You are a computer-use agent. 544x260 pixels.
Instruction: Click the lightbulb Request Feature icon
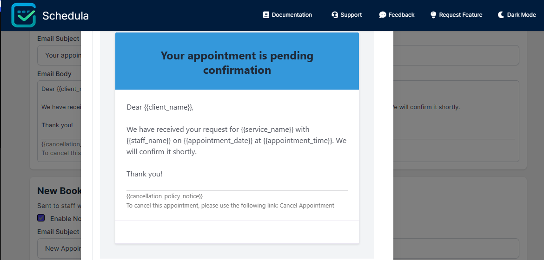click(x=433, y=15)
